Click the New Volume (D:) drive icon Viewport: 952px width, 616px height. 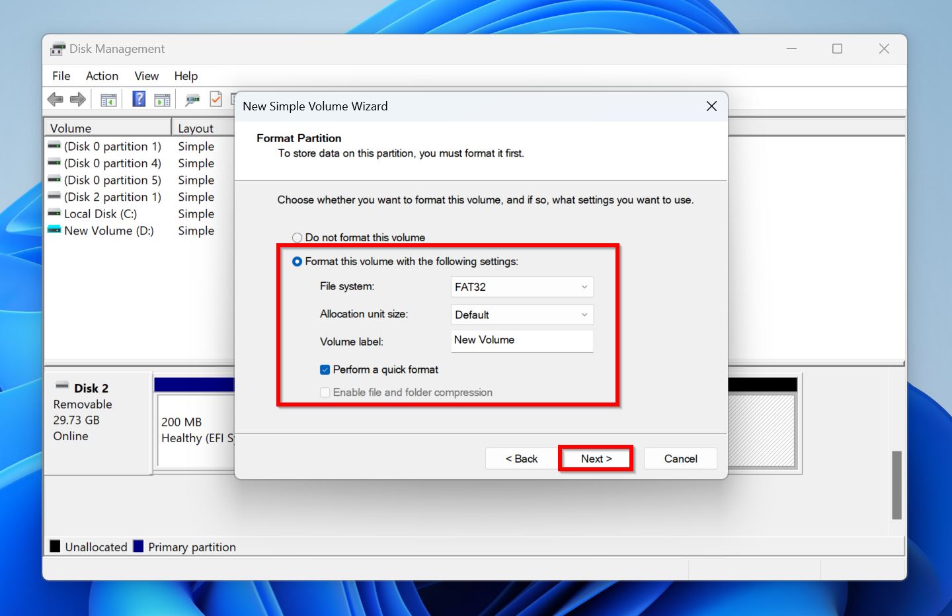pos(54,230)
